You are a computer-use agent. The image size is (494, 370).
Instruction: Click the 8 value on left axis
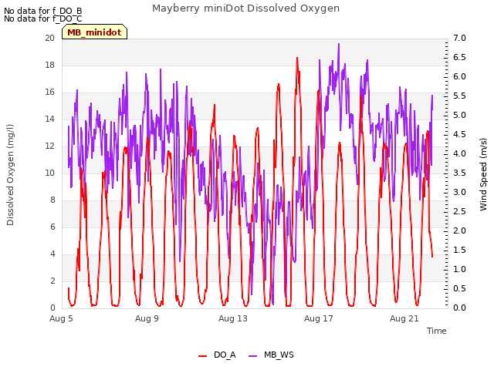(x=52, y=200)
